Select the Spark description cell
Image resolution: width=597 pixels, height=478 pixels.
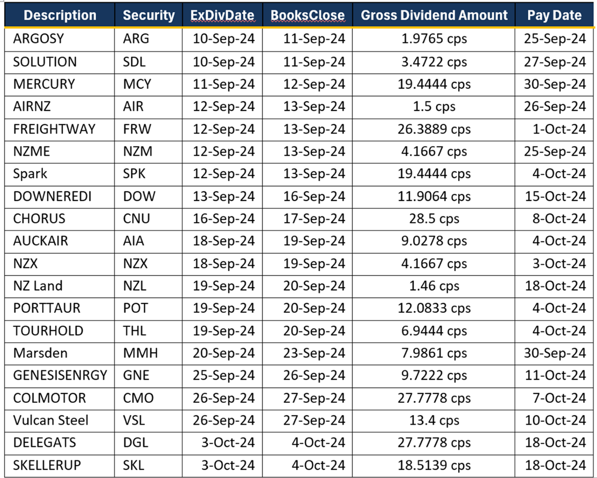pyautogui.click(x=30, y=174)
